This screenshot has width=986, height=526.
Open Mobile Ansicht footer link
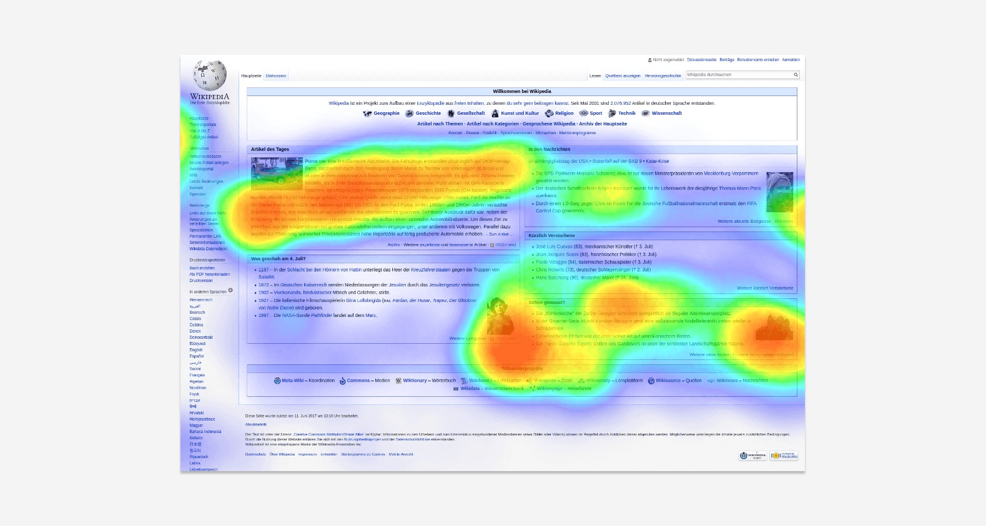click(401, 454)
